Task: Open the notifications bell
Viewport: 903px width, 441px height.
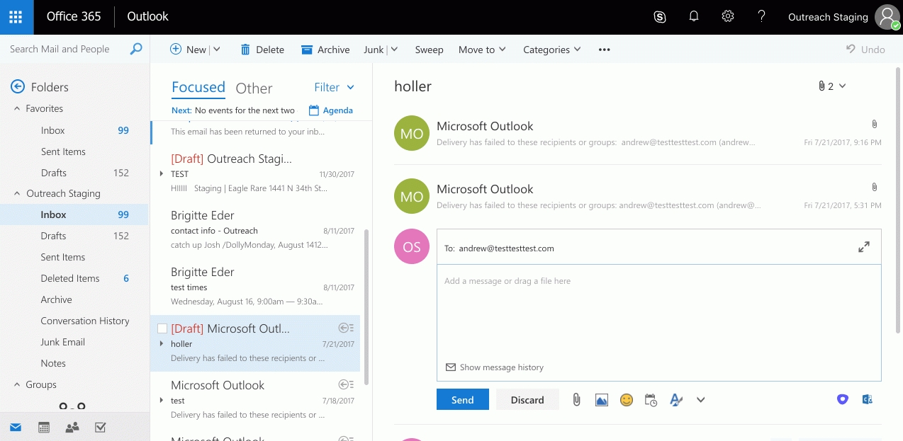Action: [x=694, y=16]
